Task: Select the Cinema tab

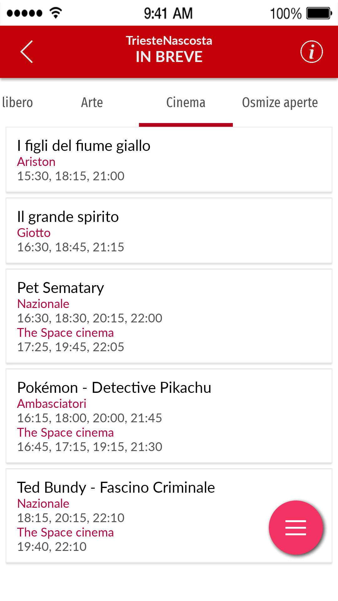Action: click(186, 103)
